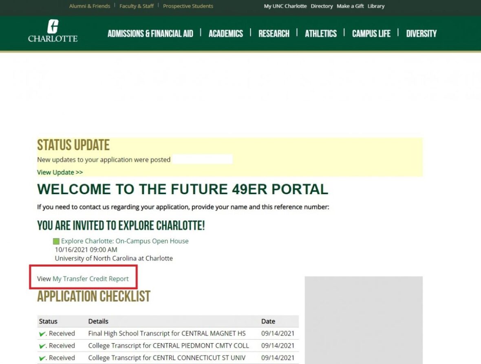Open Admissions & Financial Aid menu

click(x=150, y=33)
